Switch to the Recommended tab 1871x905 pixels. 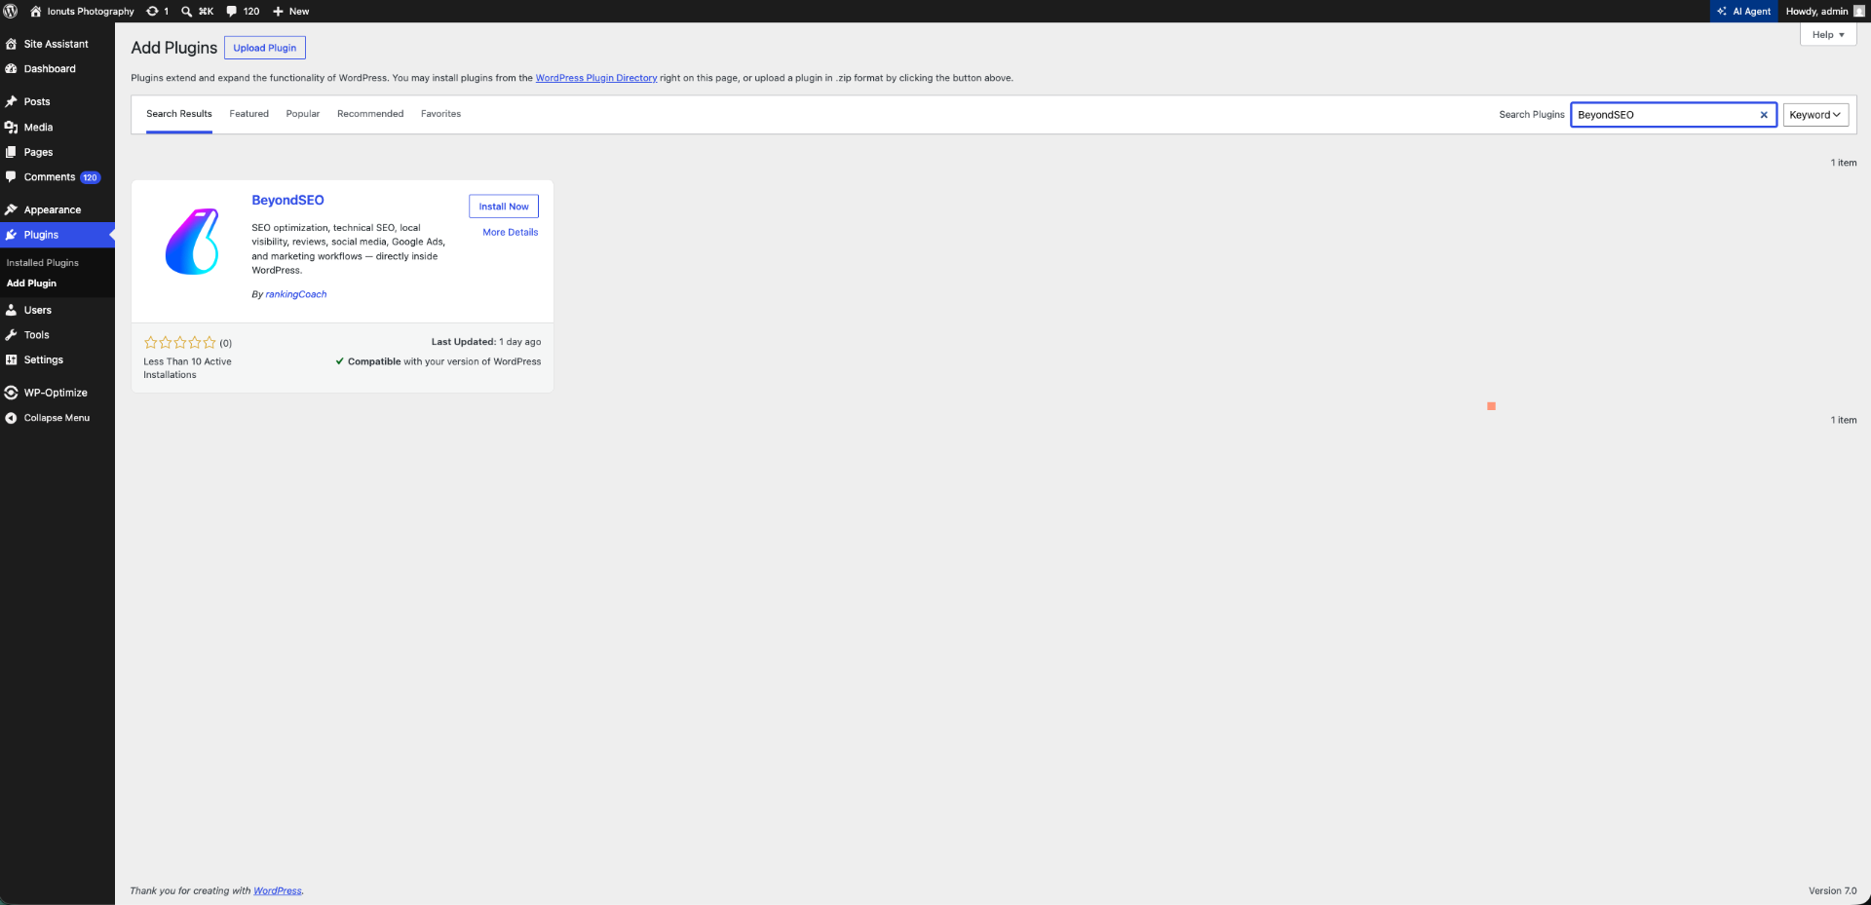coord(370,114)
